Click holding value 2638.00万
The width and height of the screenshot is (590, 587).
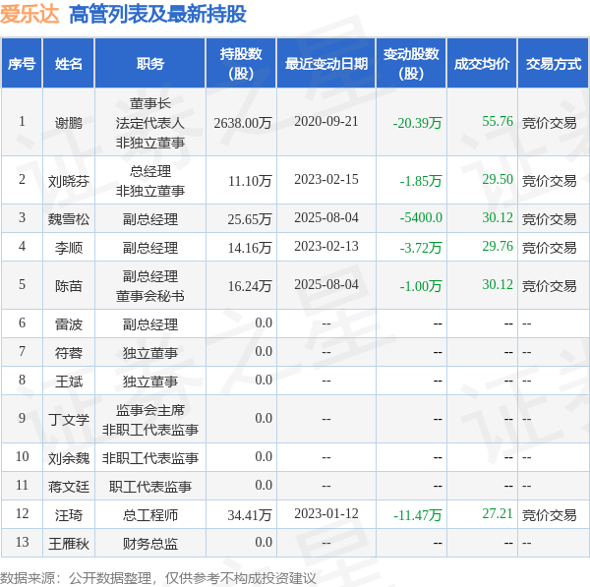point(243,123)
